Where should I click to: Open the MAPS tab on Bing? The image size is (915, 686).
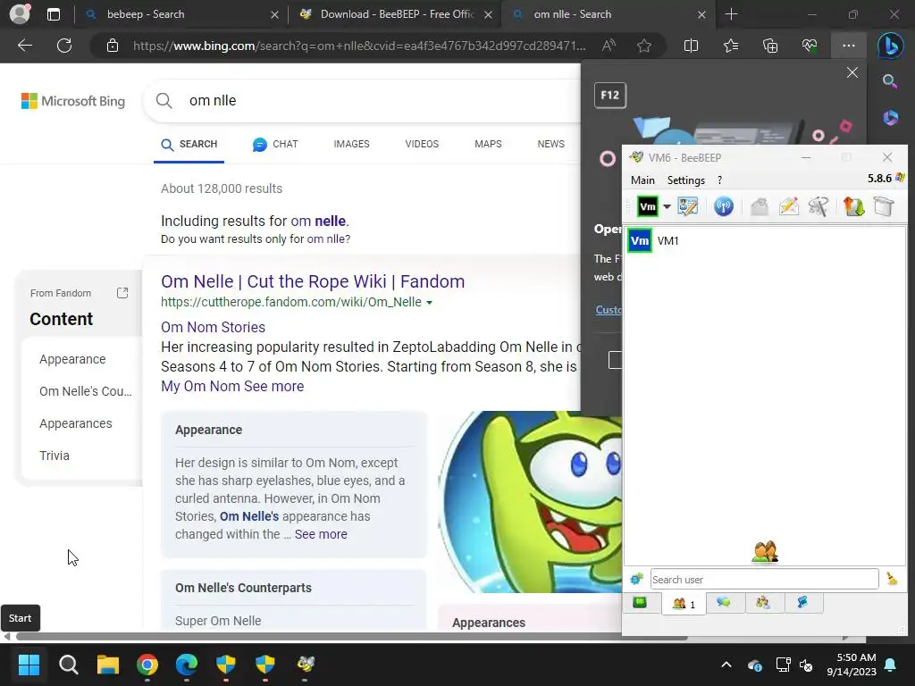click(488, 144)
